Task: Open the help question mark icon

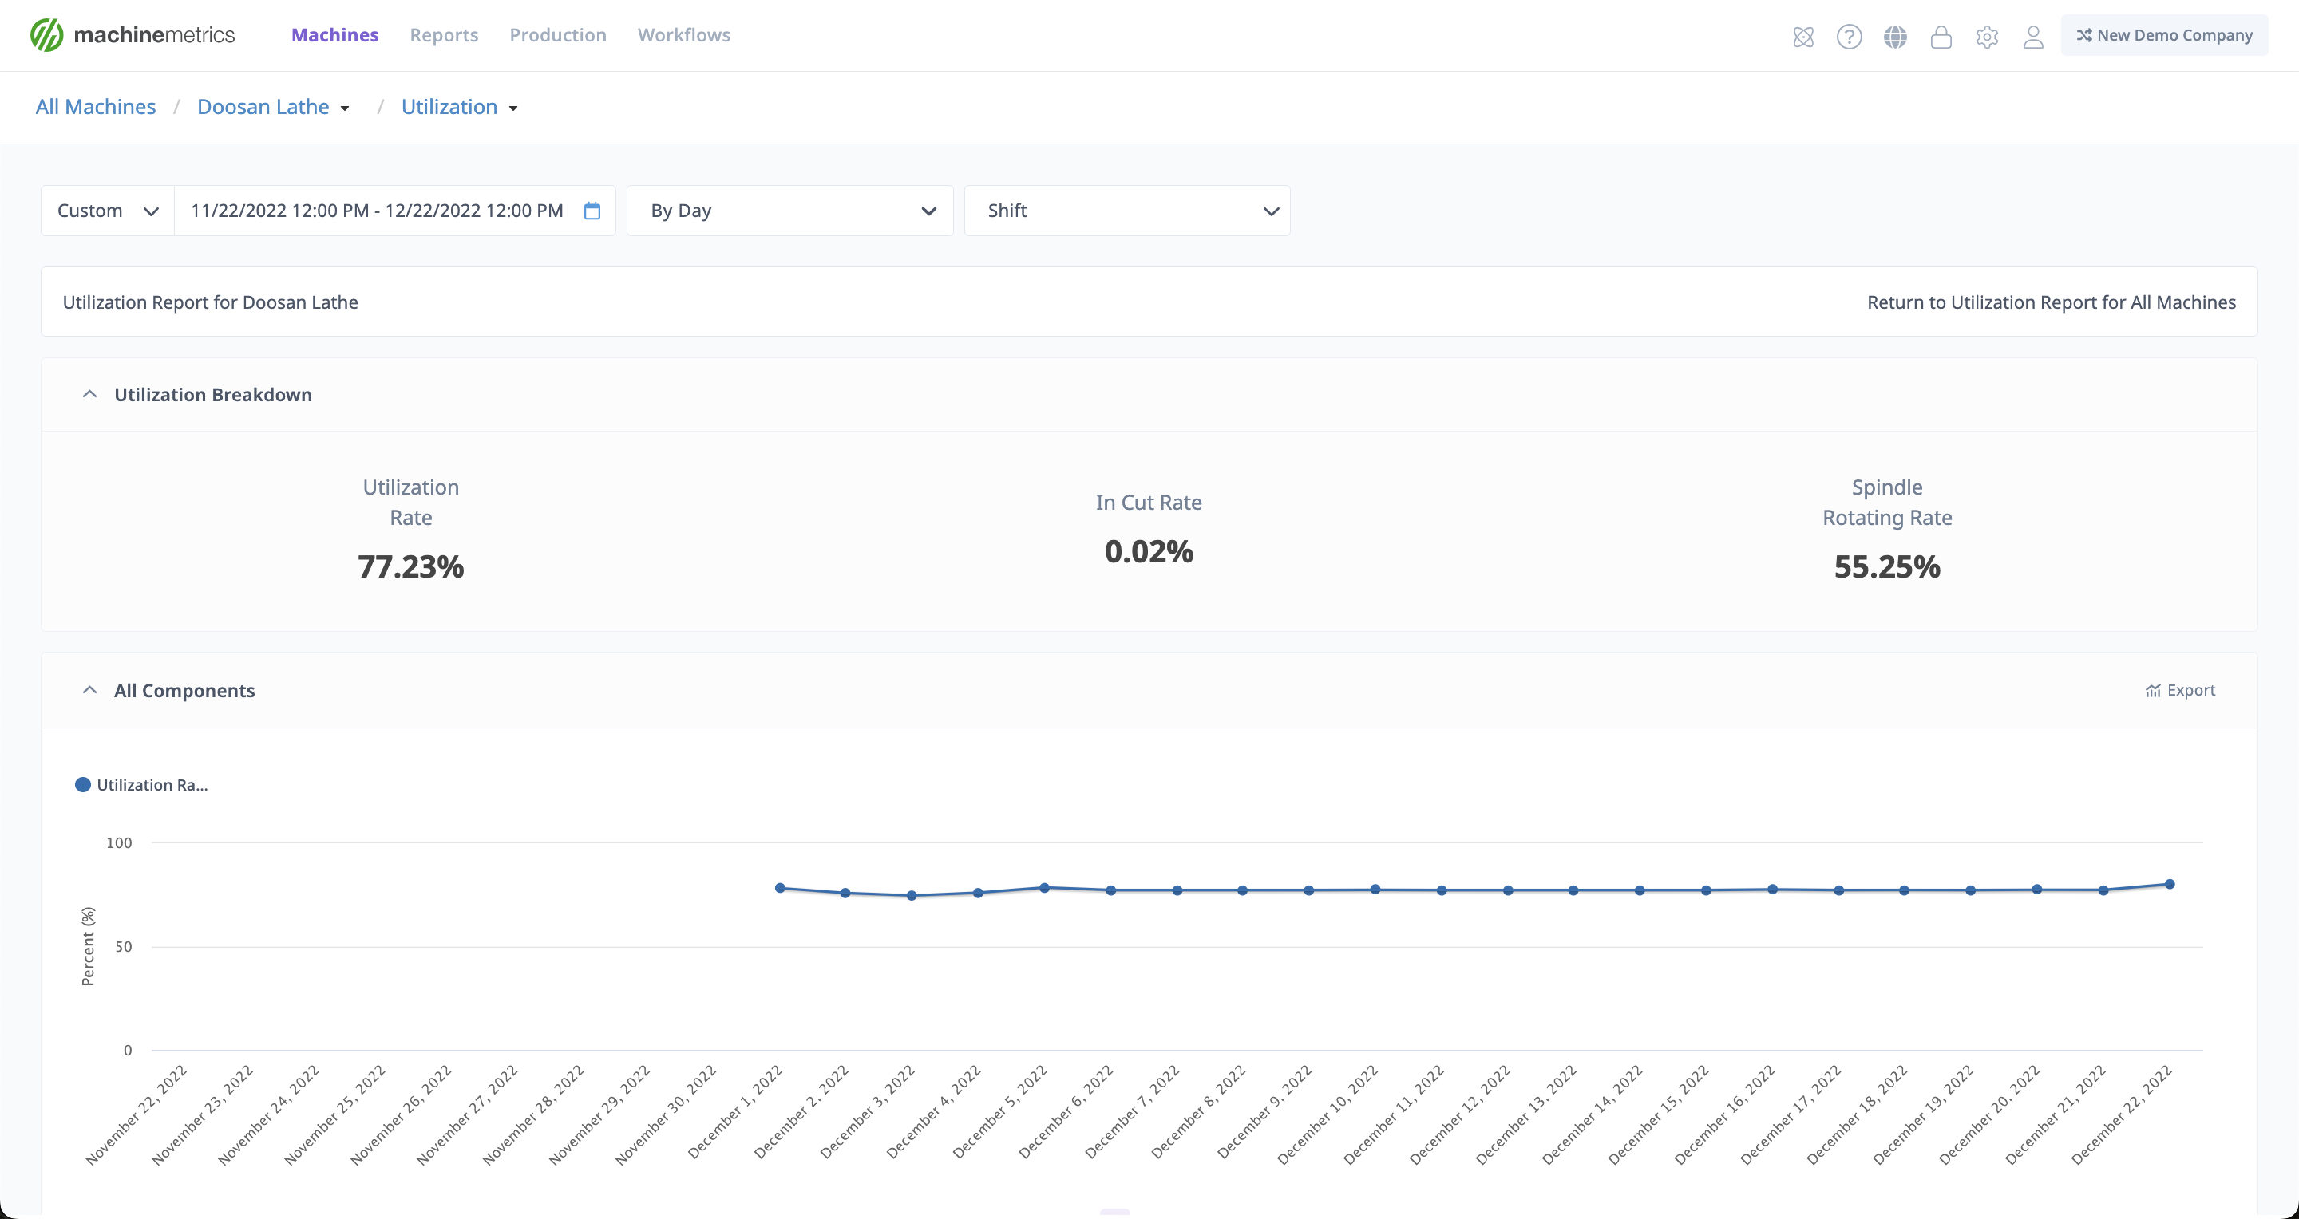Action: coord(1848,37)
